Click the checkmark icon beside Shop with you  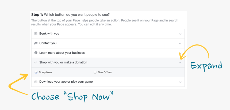tap(36, 62)
